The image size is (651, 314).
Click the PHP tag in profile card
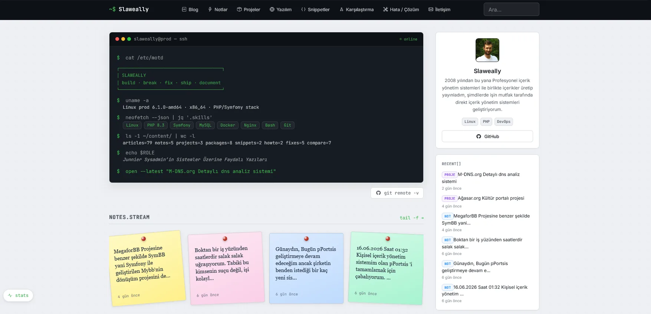pyautogui.click(x=486, y=122)
